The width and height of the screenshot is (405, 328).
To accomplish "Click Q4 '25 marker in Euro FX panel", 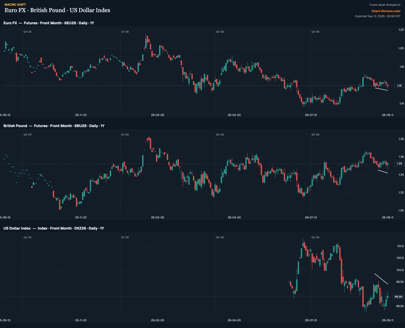I will point(27,32).
